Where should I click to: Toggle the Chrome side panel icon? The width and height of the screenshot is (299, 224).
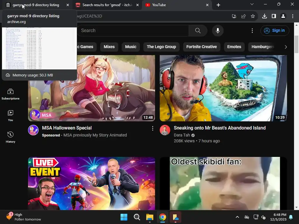[x=274, y=16]
